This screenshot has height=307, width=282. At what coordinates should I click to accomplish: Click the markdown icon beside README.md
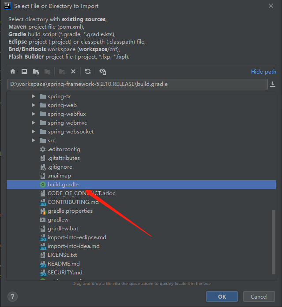point(43,264)
